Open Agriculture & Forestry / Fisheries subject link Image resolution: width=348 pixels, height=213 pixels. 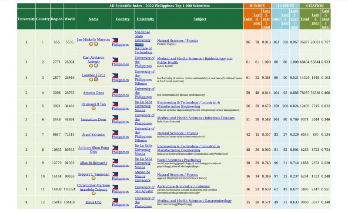pos(183,186)
